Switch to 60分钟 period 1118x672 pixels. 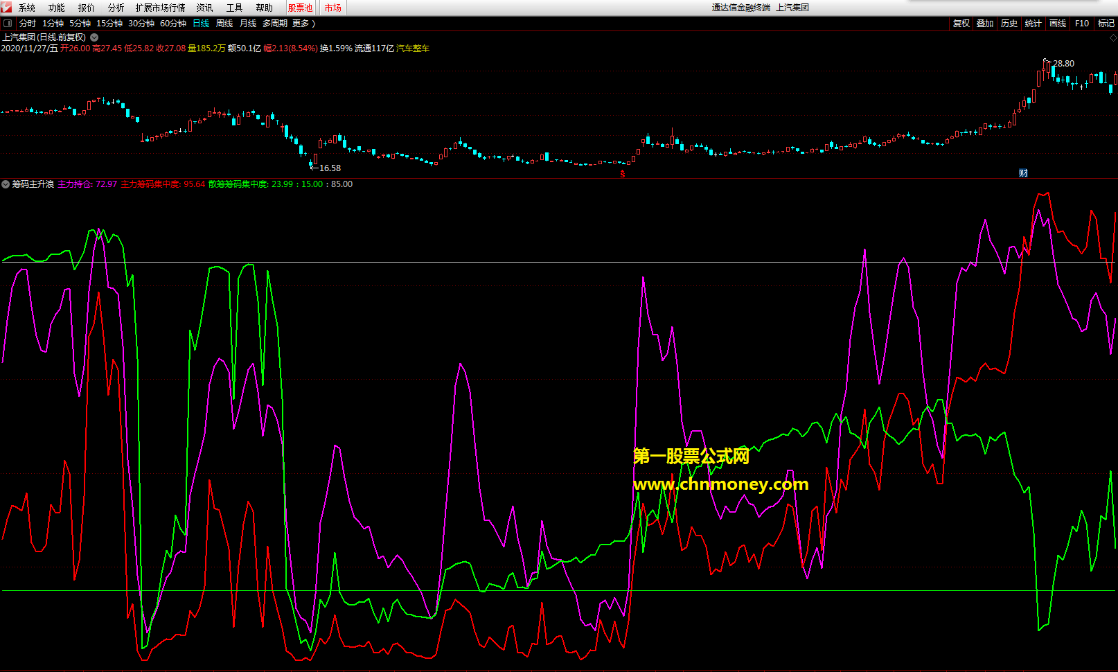[x=173, y=24]
